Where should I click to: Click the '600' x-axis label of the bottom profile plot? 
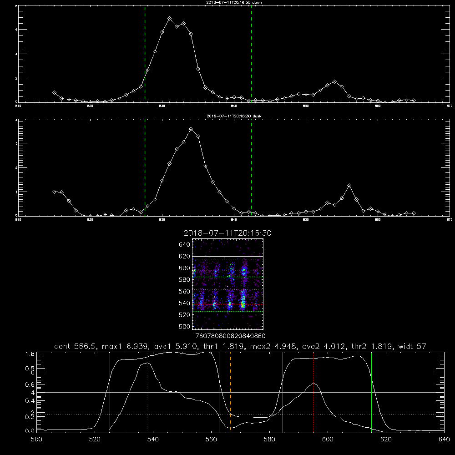(328, 440)
